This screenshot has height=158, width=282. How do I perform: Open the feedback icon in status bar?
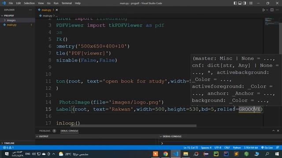(278, 147)
